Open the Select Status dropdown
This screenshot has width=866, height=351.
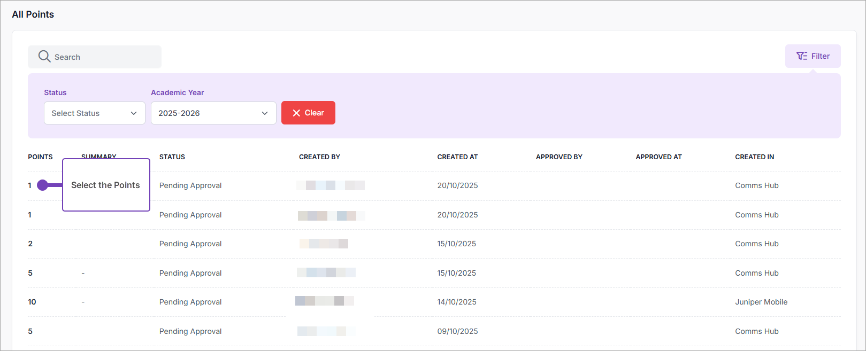(x=94, y=113)
